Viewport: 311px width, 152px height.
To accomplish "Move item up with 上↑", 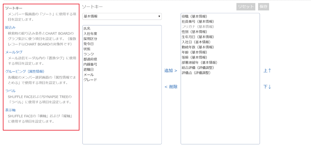I will pyautogui.click(x=267, y=71).
